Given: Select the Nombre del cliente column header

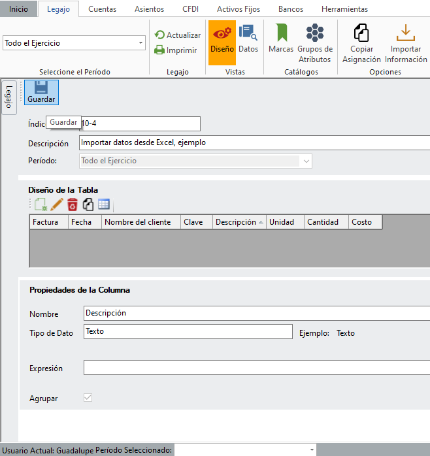Looking at the screenshot, I should [141, 222].
